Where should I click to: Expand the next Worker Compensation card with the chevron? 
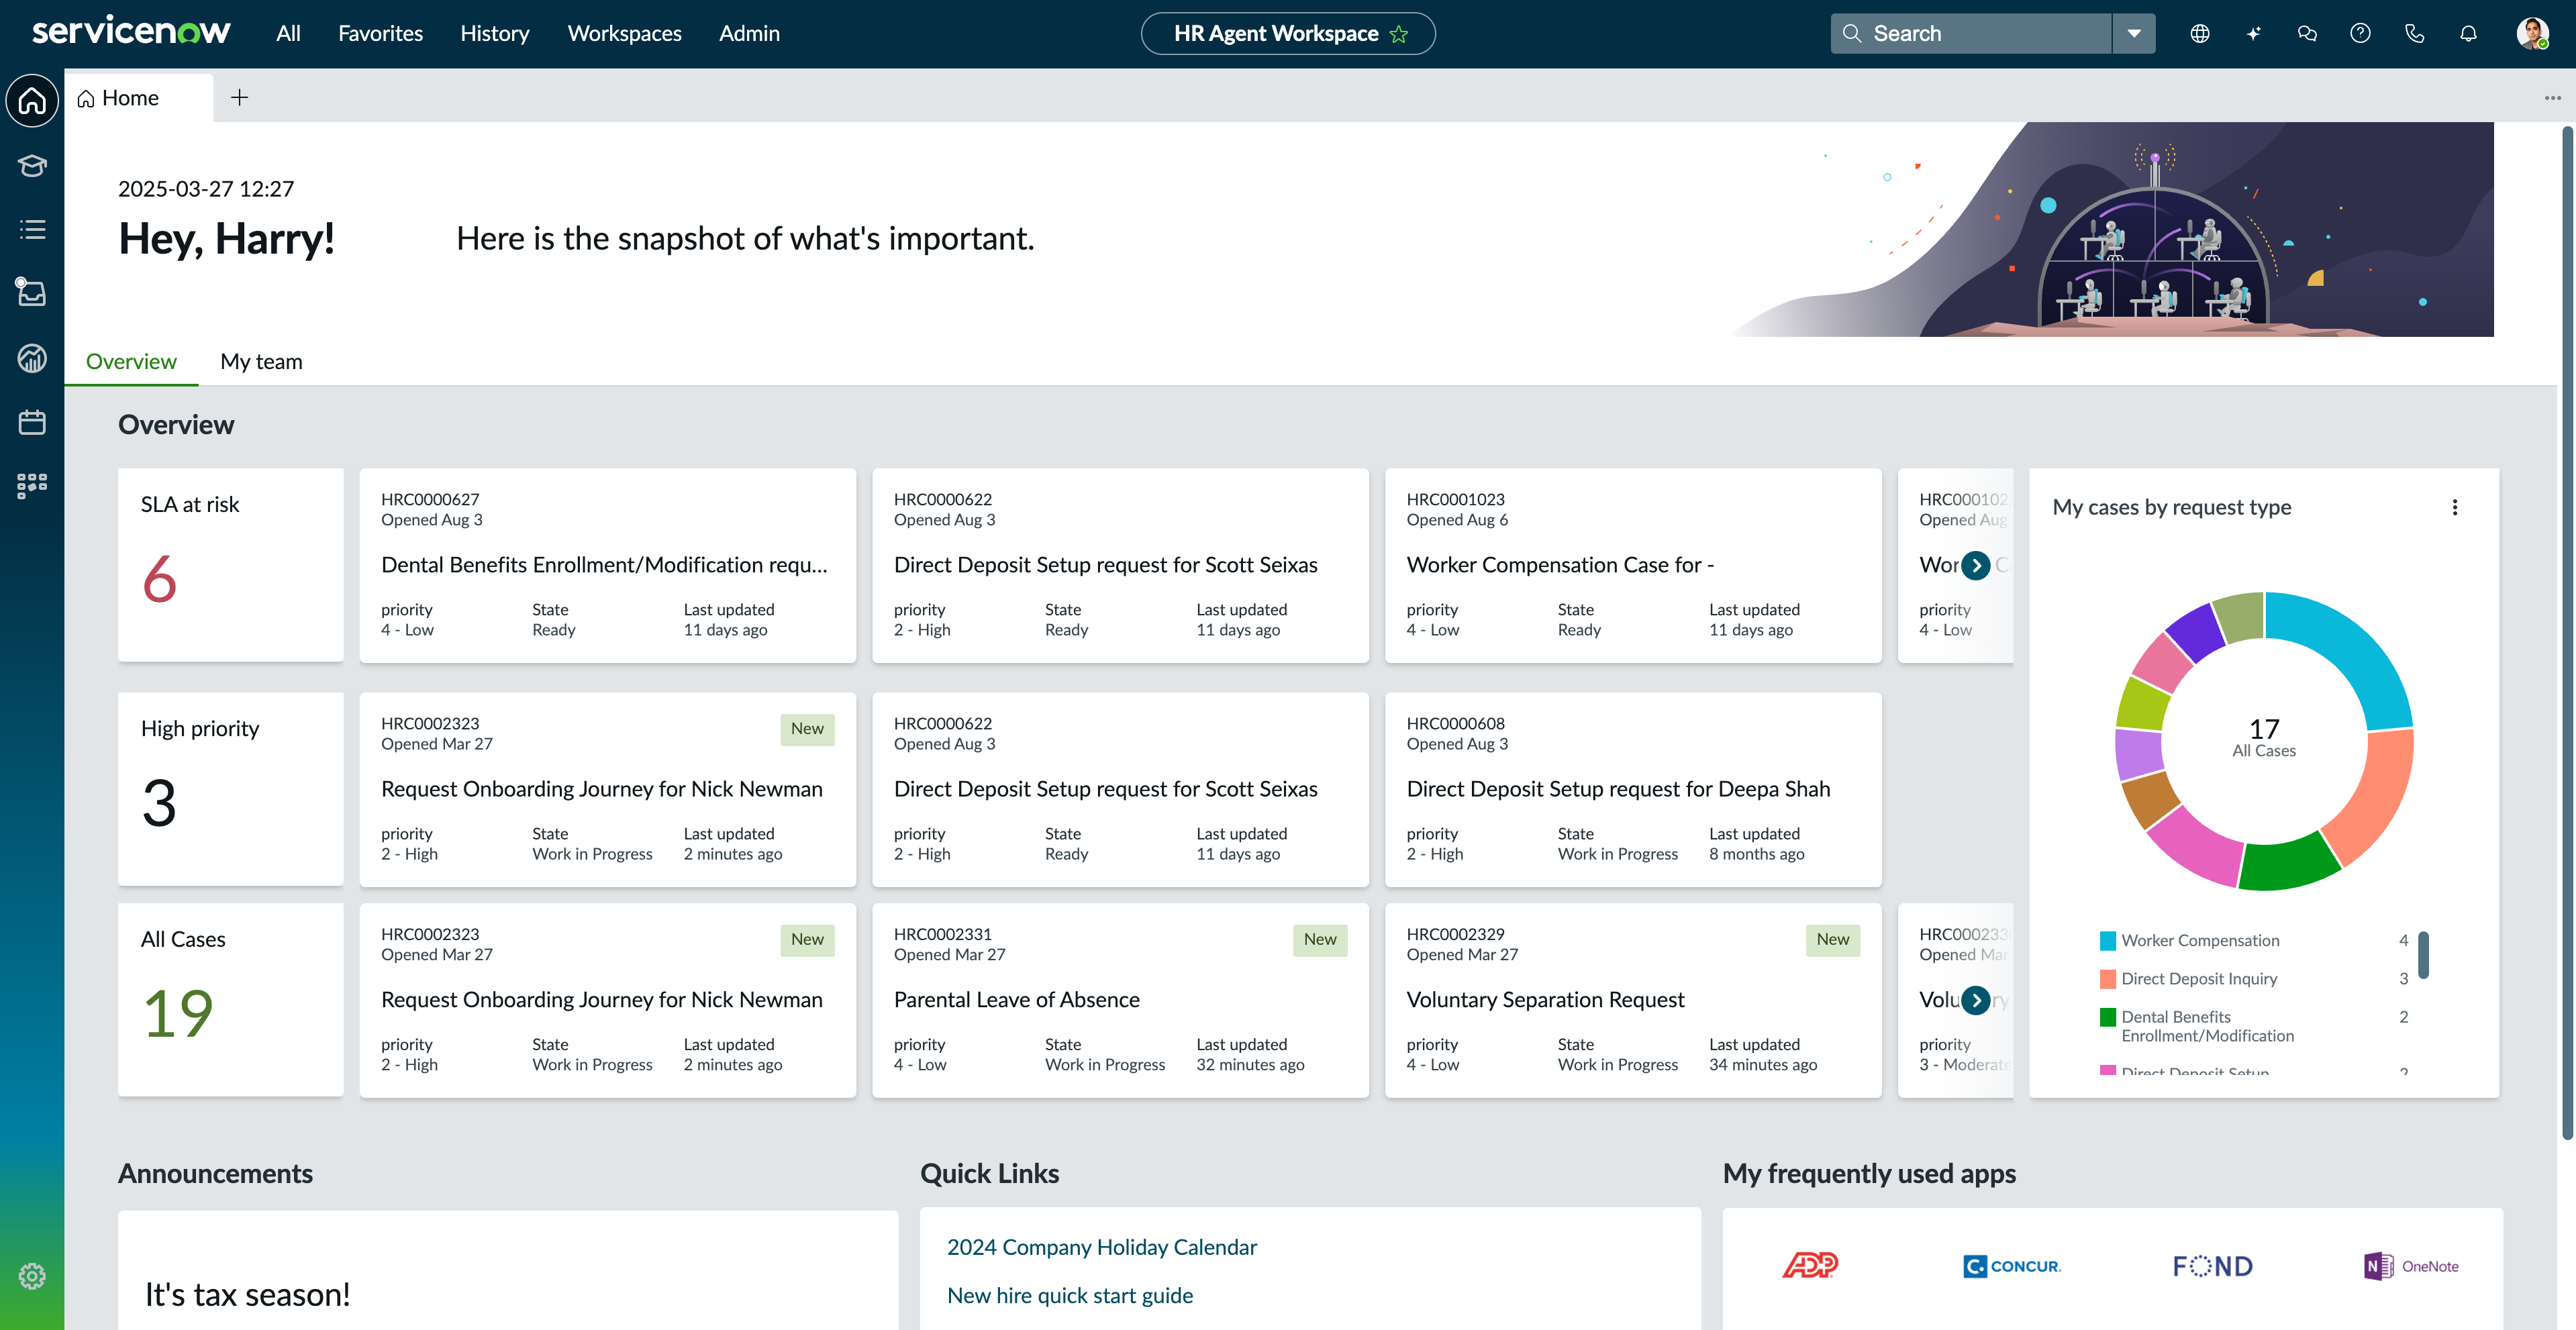(x=1977, y=565)
